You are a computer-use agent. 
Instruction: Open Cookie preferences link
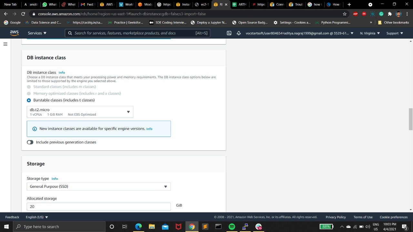pyautogui.click(x=394, y=217)
